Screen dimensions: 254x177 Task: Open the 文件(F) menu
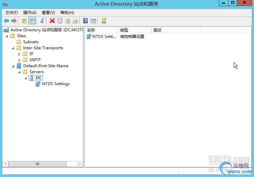[11, 13]
